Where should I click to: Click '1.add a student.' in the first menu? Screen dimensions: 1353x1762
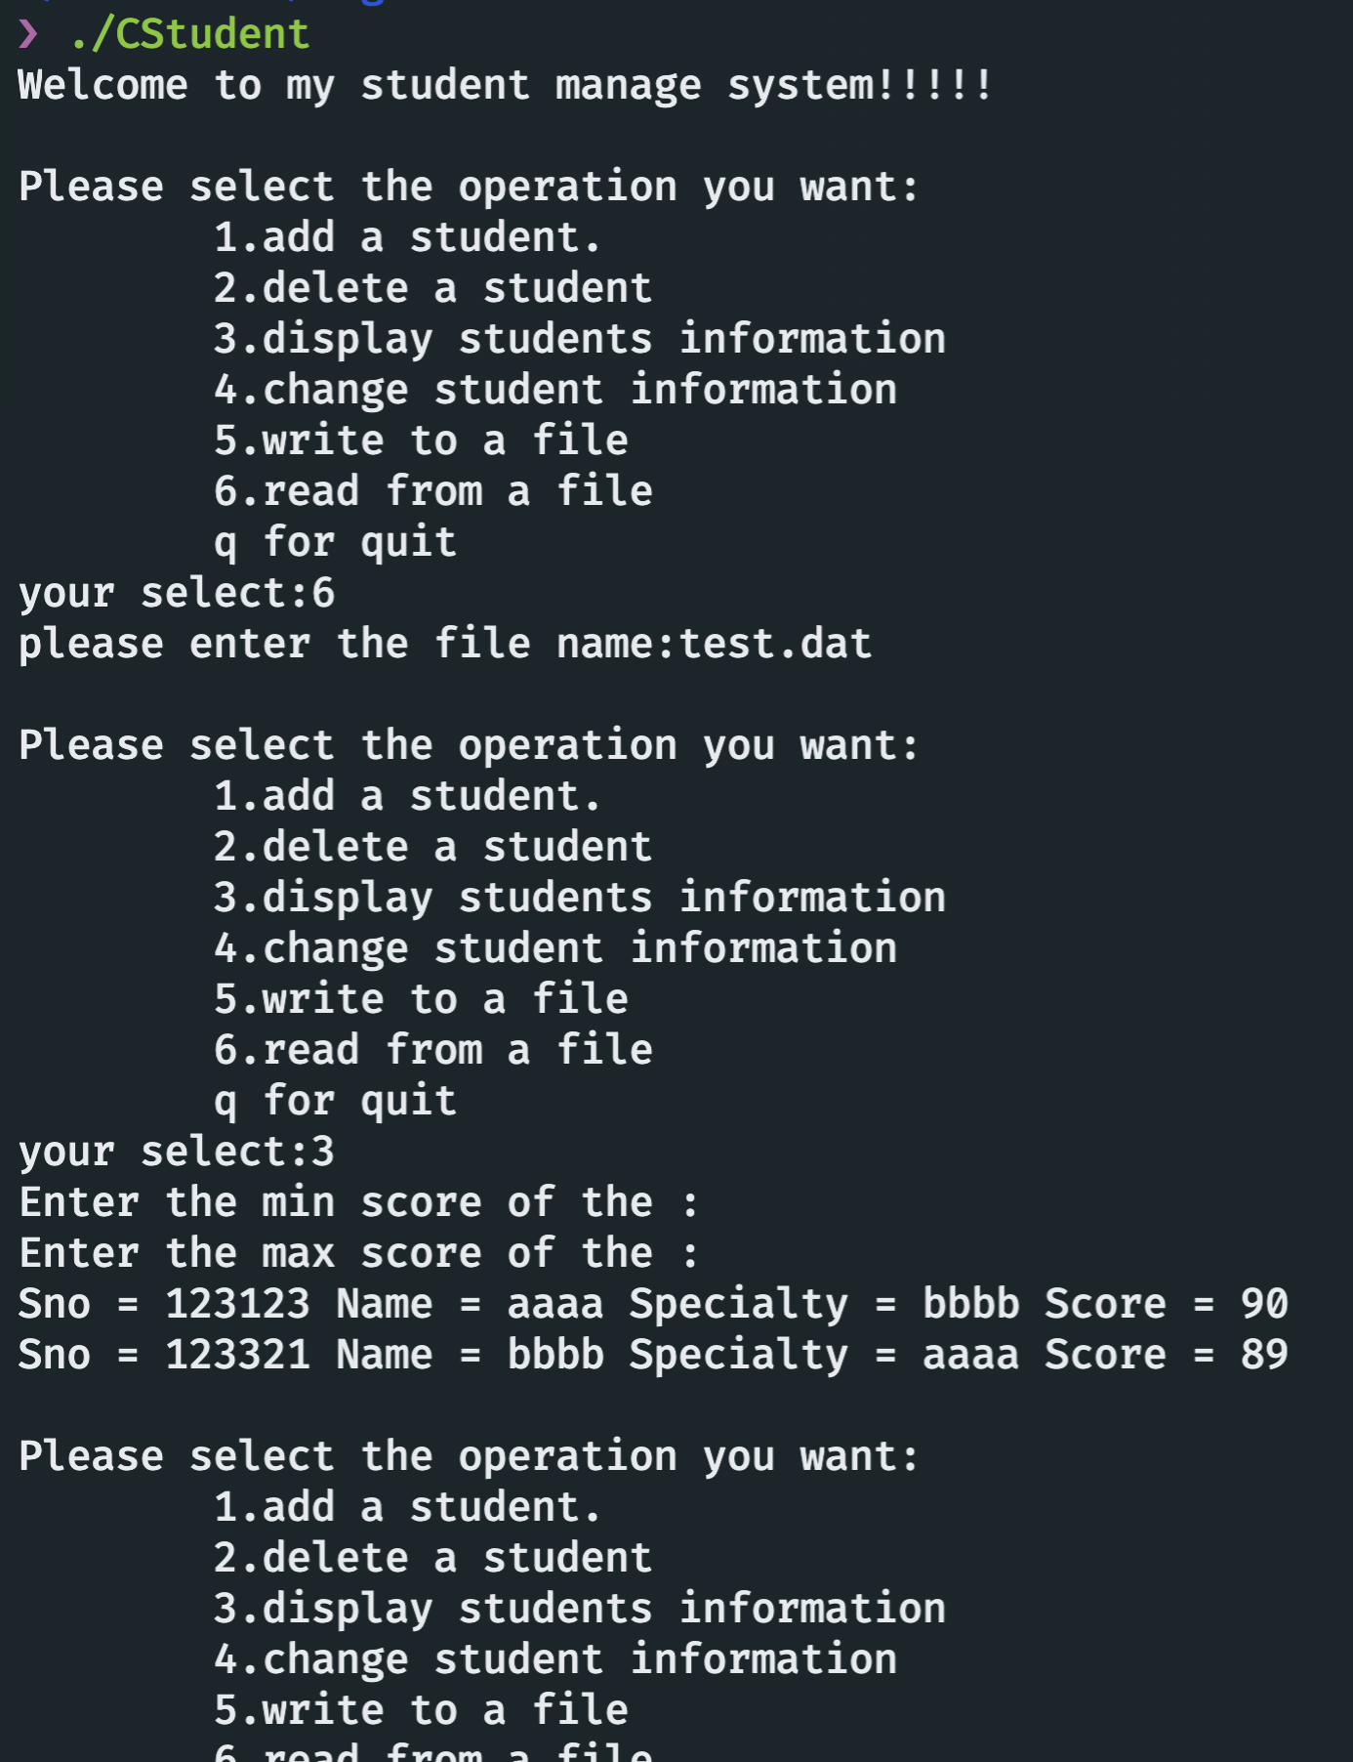(407, 237)
